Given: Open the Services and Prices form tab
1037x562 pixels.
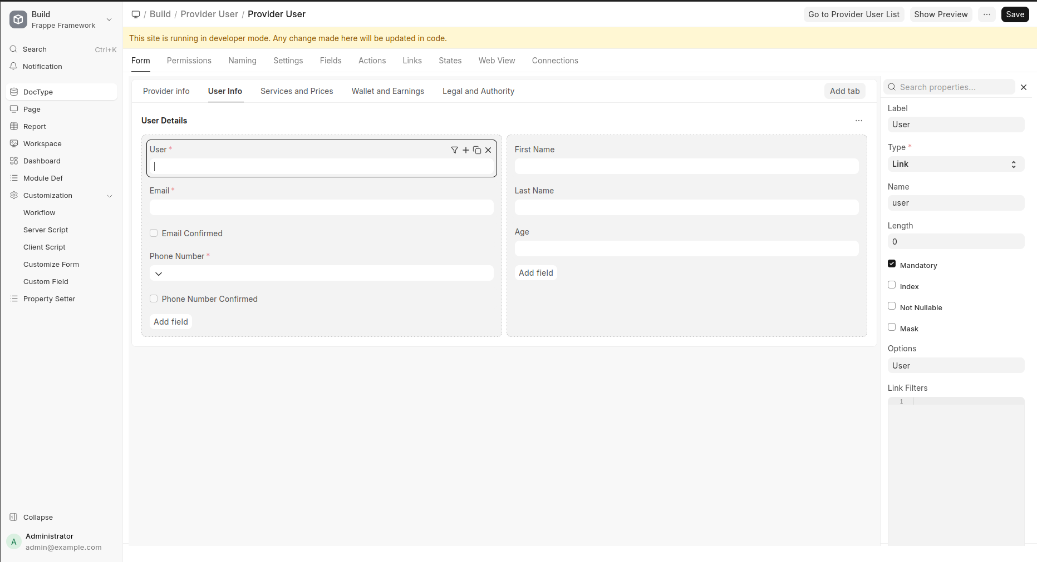Looking at the screenshot, I should [297, 91].
